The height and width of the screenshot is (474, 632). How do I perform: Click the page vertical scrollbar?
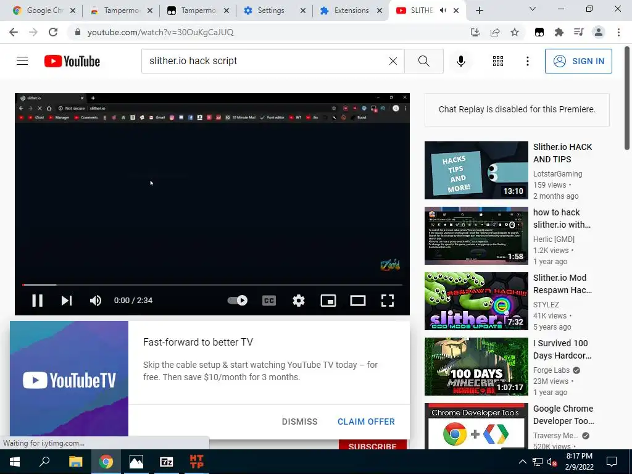627,98
